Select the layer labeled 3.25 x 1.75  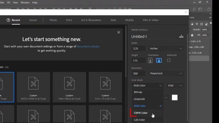tap(199, 41)
